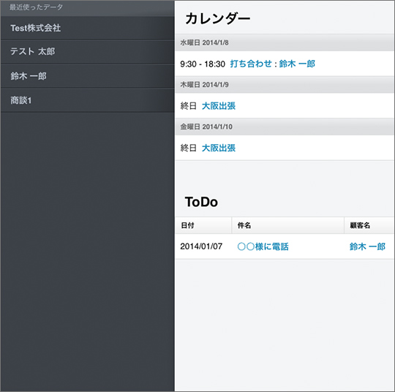Open 鈴木 一郎 in recent data sidebar
This screenshot has height=392, width=395.
(88, 76)
